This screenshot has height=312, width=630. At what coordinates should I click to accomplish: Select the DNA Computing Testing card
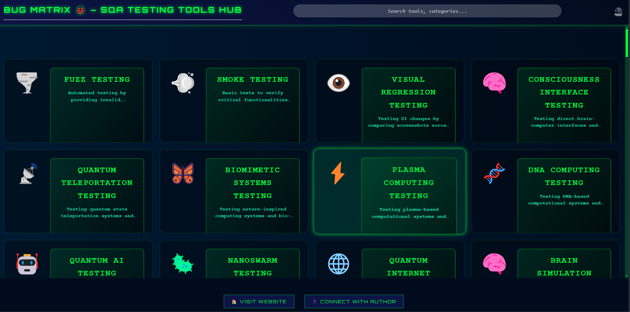[546, 191]
